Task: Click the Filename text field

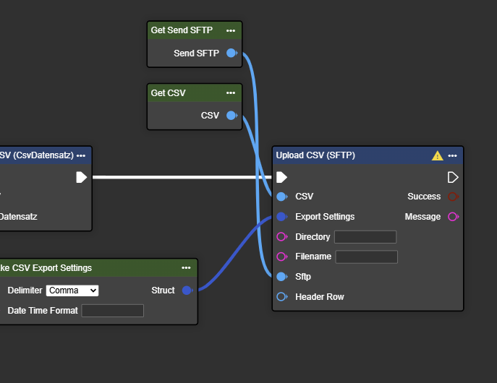Action: (366, 257)
